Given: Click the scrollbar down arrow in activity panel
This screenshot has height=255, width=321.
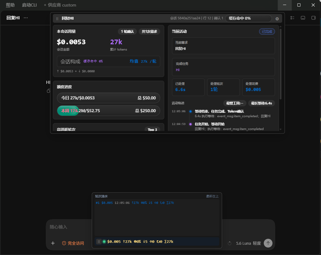Looking at the screenshot, I should (281, 129).
